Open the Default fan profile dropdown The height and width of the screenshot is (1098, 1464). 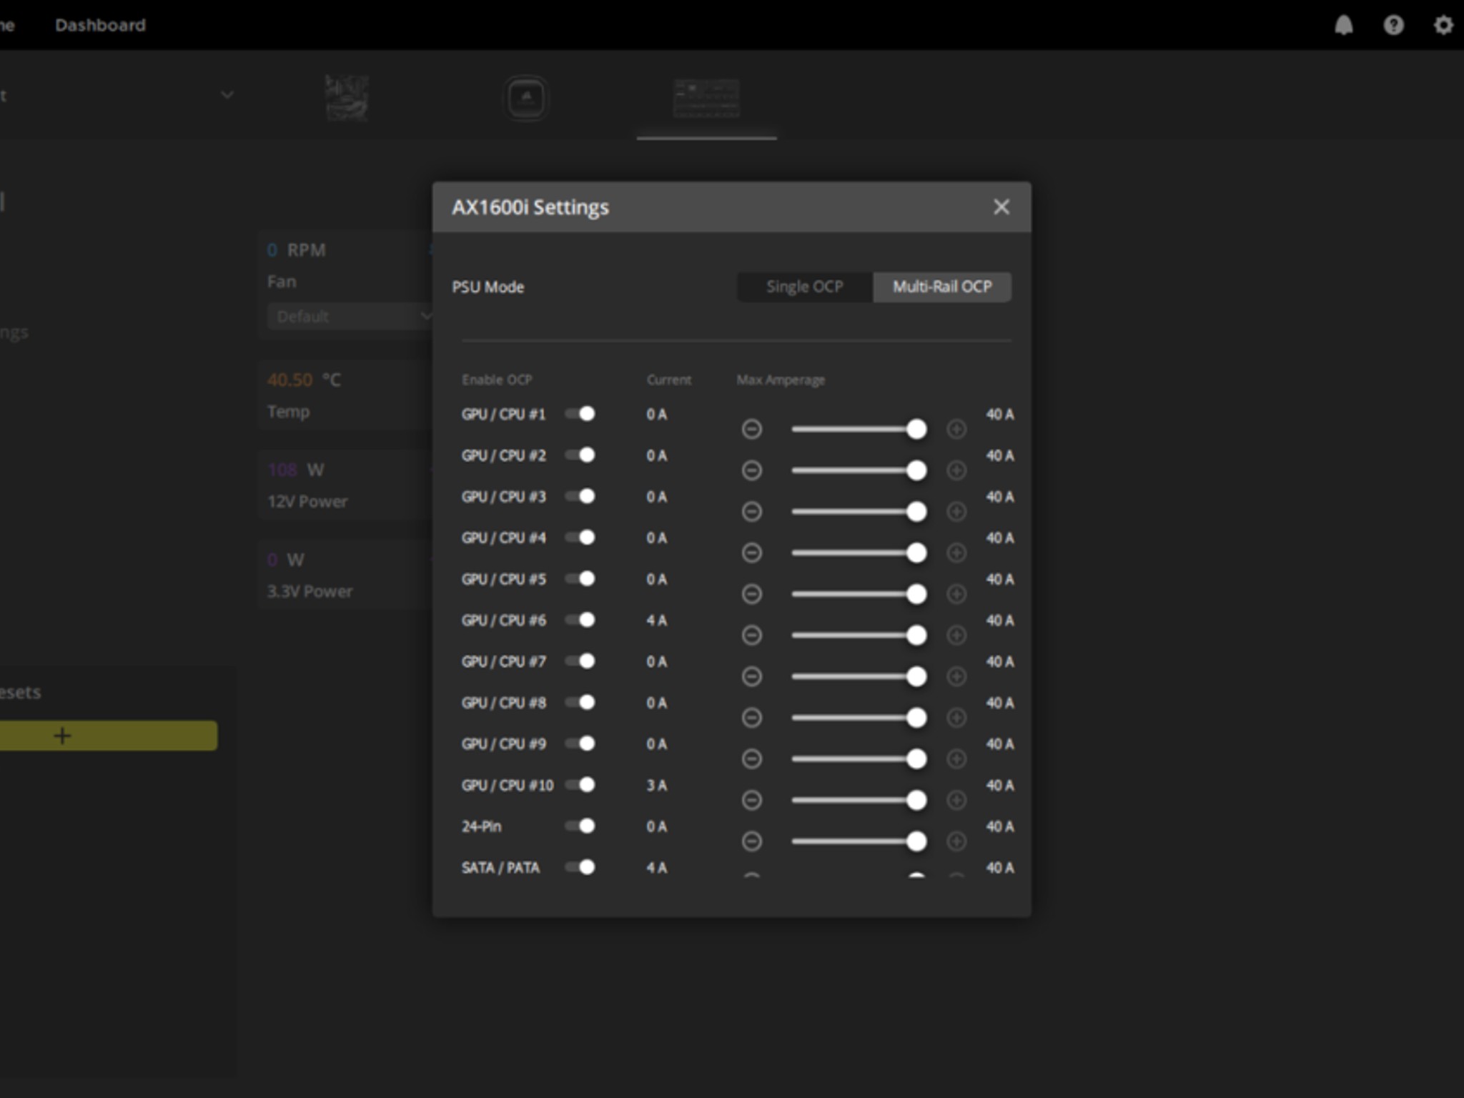point(350,316)
